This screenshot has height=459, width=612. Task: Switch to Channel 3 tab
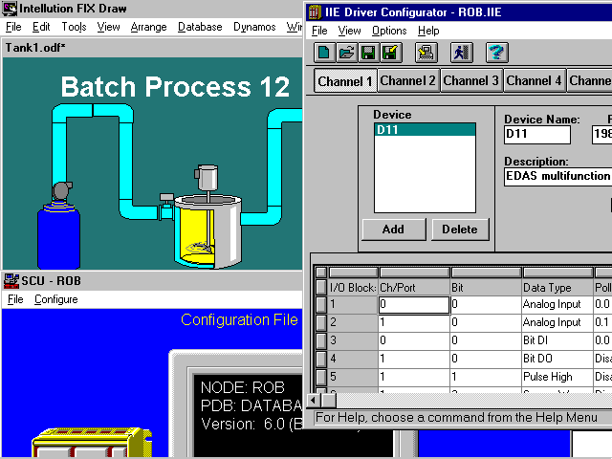tap(471, 80)
